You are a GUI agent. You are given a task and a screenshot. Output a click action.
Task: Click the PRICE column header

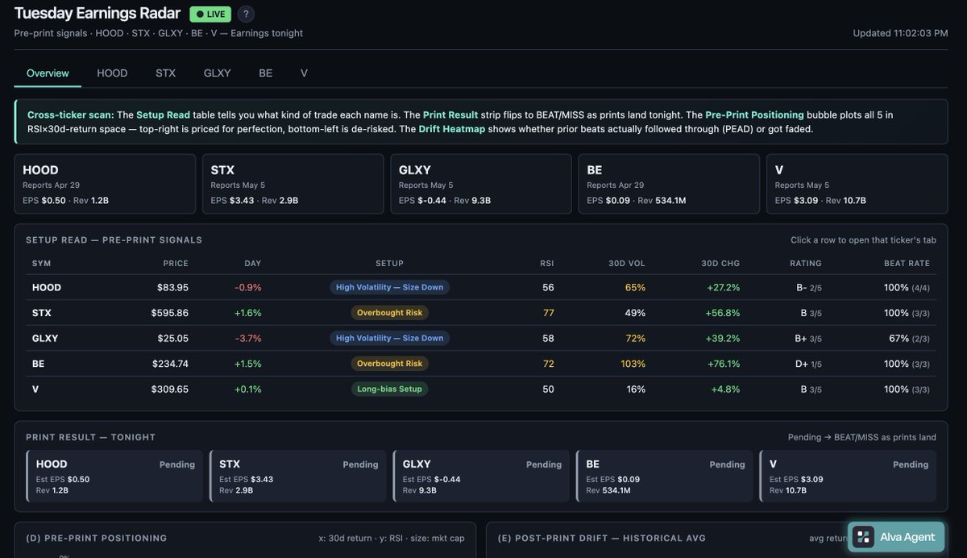(x=176, y=263)
